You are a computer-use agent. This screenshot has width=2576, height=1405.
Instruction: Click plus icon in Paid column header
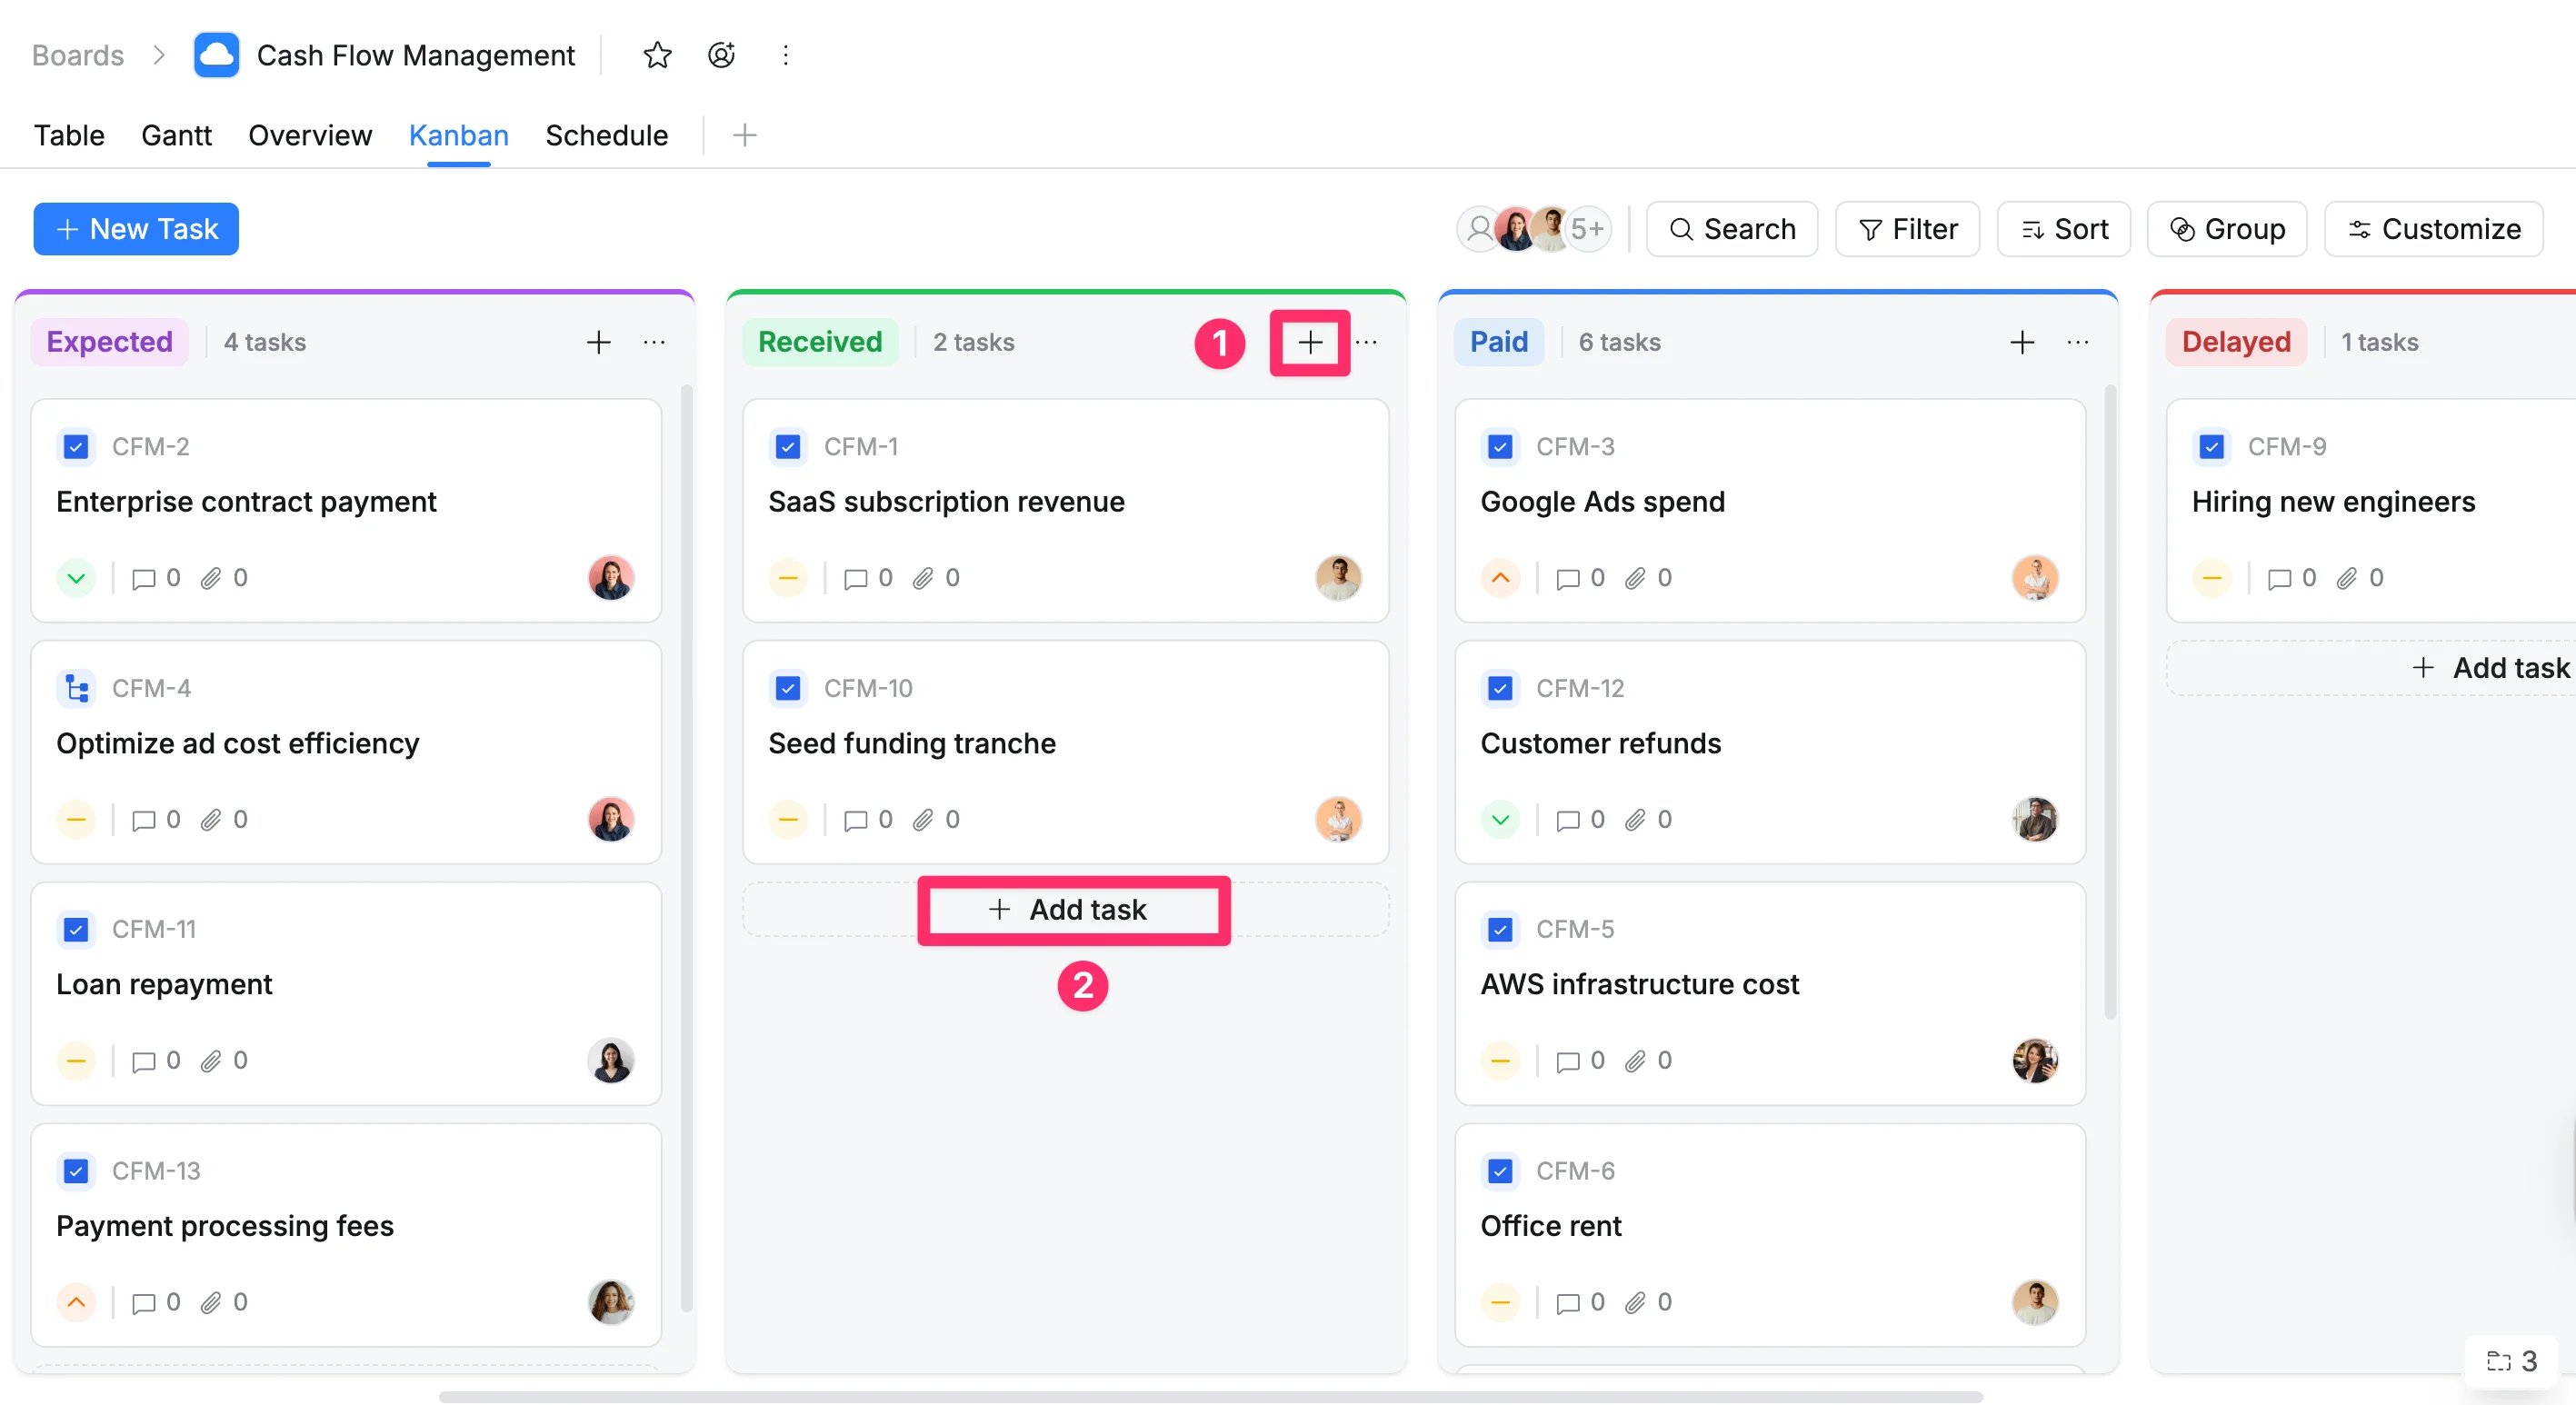pos(2022,342)
